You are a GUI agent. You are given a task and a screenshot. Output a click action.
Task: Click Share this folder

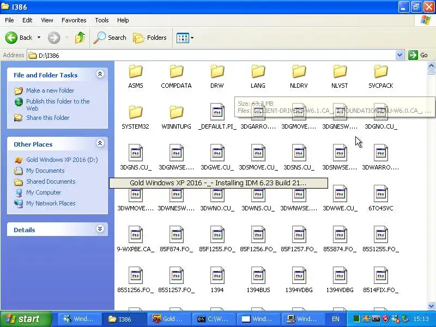tap(47, 118)
